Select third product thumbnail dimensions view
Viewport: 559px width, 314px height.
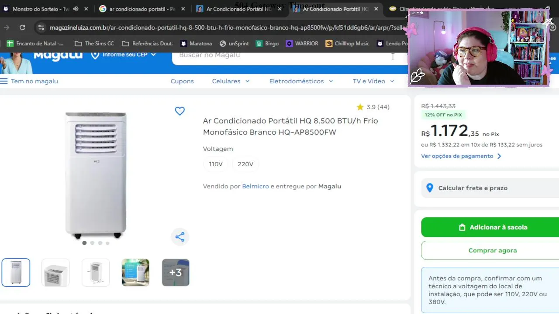96,273
